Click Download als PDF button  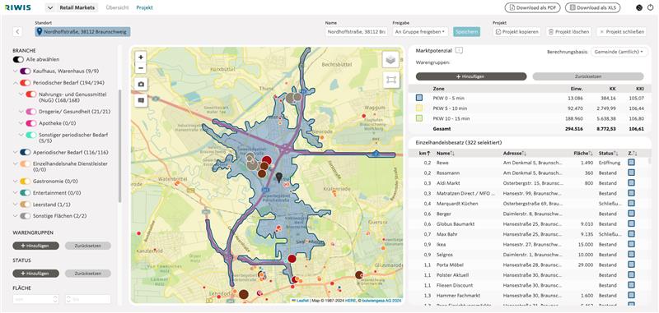tap(532, 7)
